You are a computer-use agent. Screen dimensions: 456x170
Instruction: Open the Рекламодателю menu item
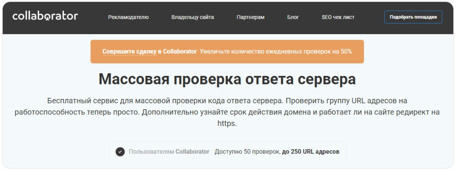point(128,17)
